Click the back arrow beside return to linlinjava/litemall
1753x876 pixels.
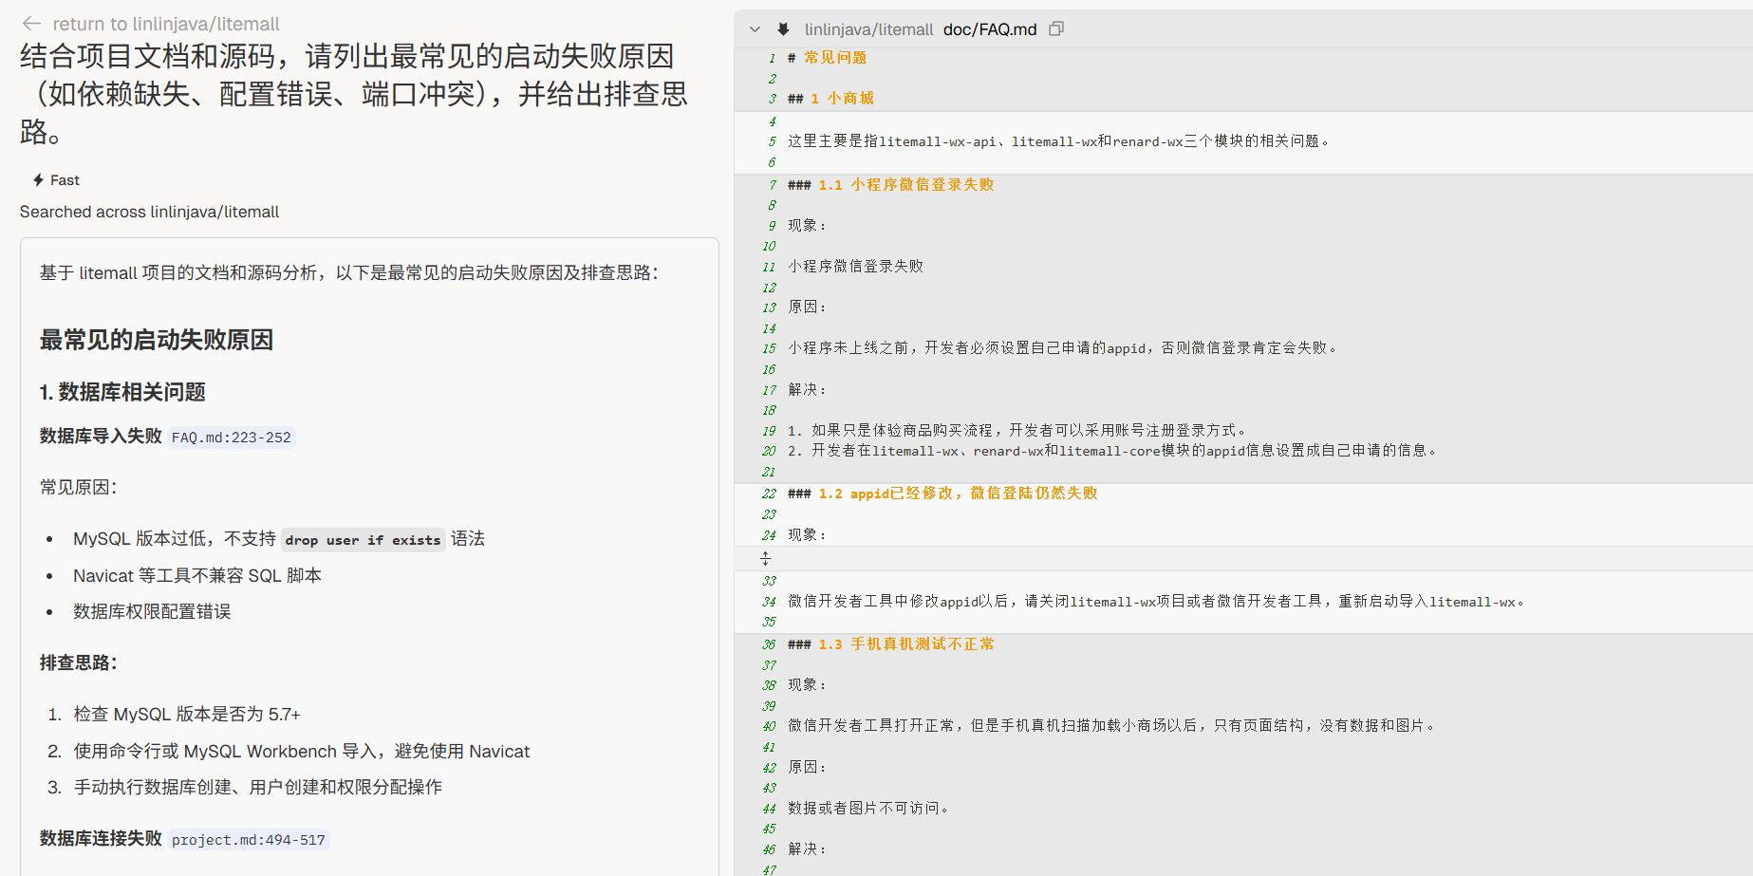pos(31,24)
